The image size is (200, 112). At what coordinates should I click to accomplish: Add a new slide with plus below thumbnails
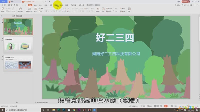pyautogui.click(x=17, y=102)
